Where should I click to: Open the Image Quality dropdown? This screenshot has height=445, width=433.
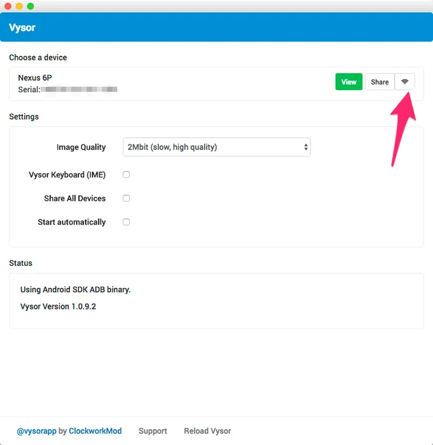click(217, 147)
